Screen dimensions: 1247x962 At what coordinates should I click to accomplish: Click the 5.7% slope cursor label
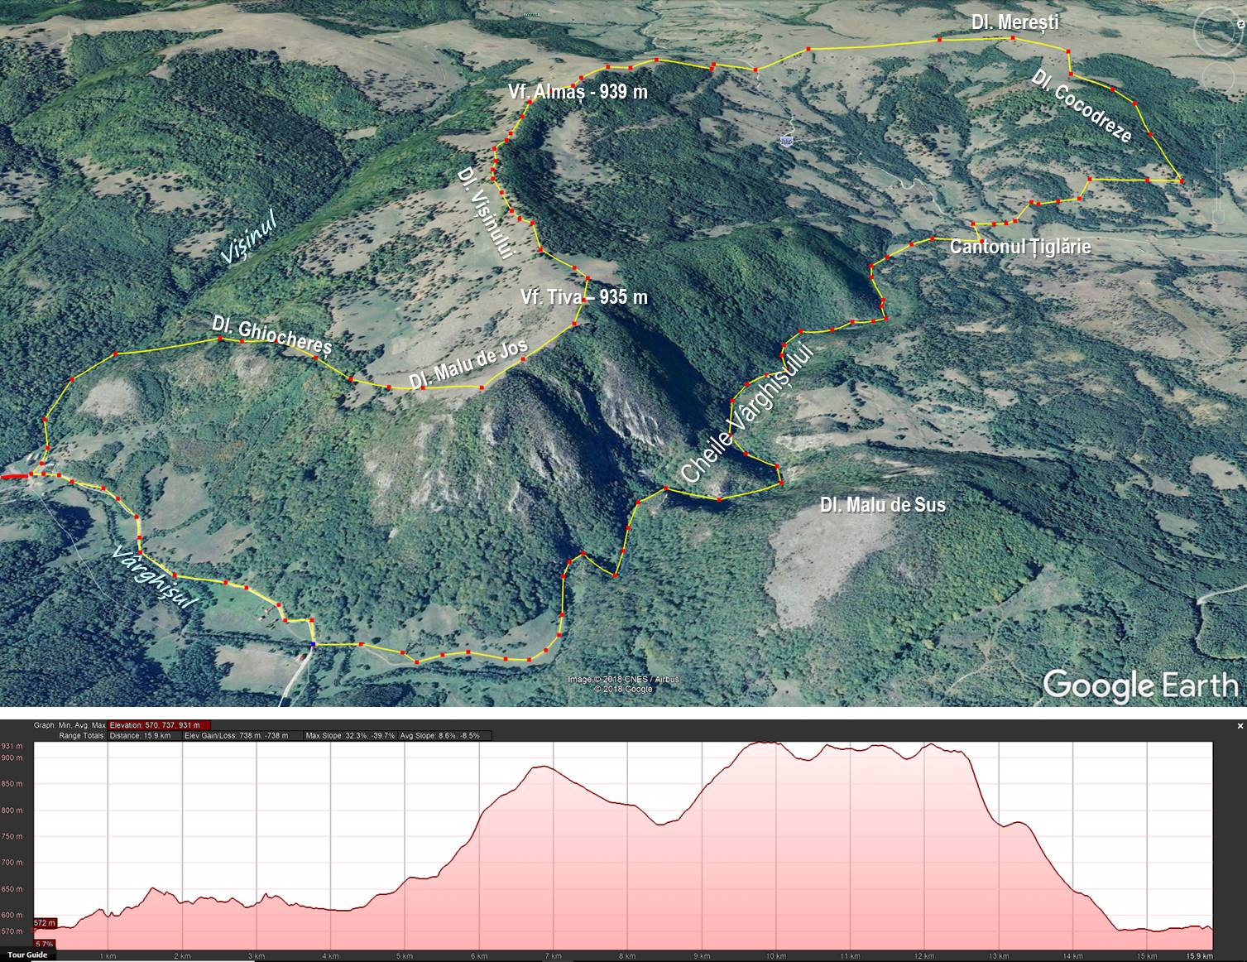click(x=44, y=944)
